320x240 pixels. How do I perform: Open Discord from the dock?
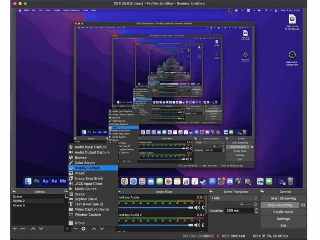[x=230, y=181]
